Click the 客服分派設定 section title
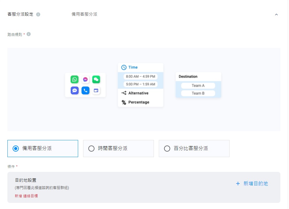 point(20,14)
